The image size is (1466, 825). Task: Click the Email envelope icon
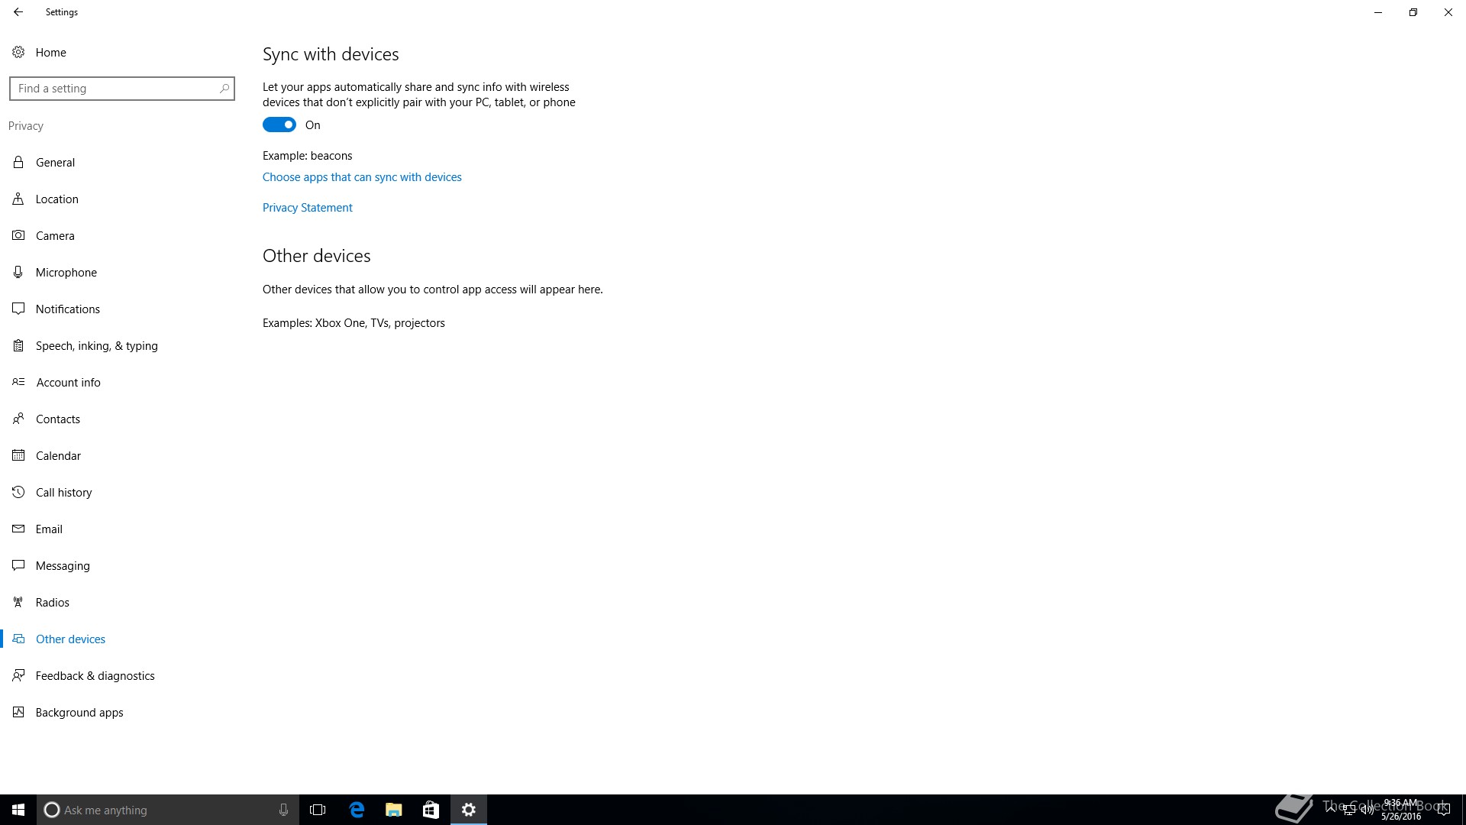point(18,529)
